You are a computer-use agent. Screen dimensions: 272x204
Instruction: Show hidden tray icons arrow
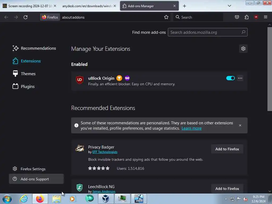click(226, 199)
